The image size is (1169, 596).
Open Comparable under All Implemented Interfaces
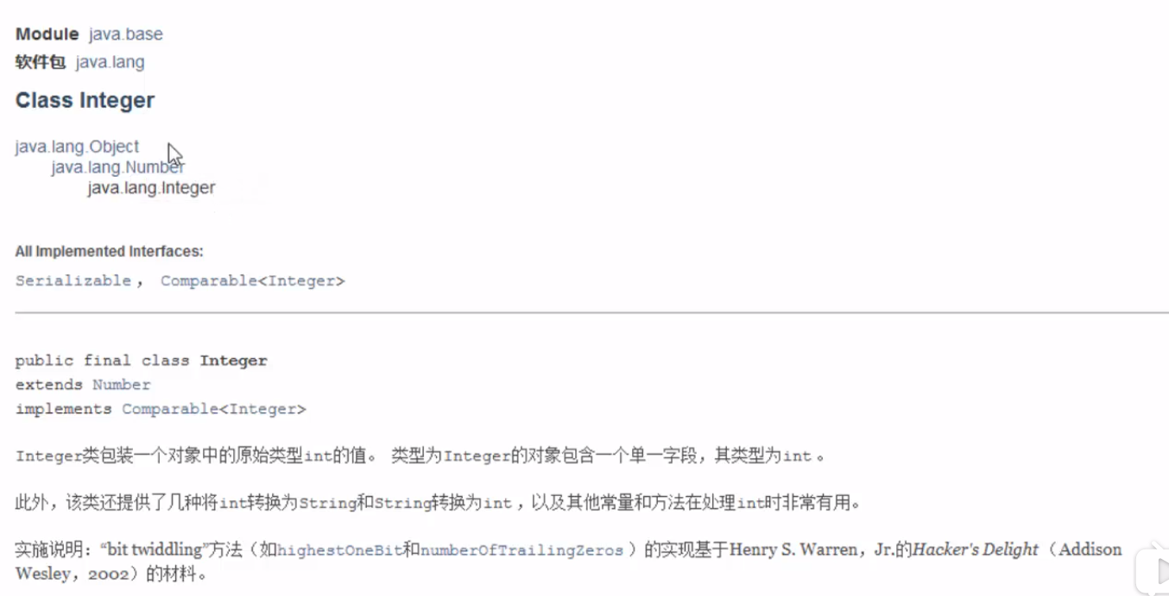click(209, 281)
